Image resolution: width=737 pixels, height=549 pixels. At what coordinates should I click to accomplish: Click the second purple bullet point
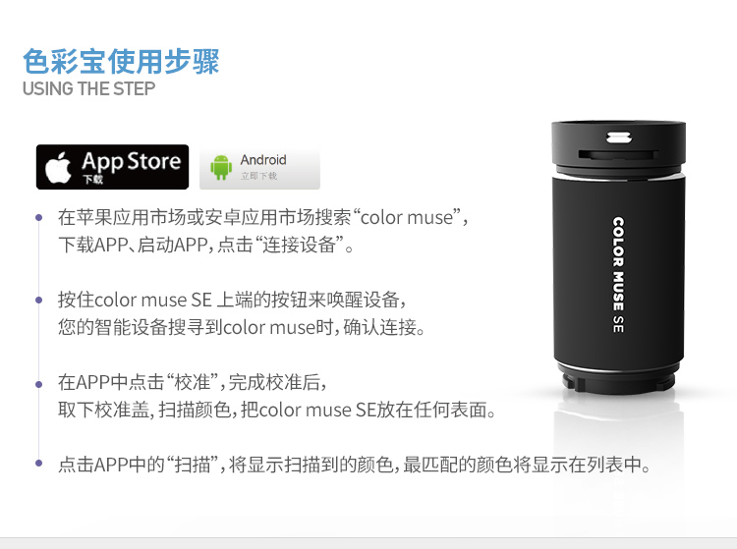click(39, 300)
